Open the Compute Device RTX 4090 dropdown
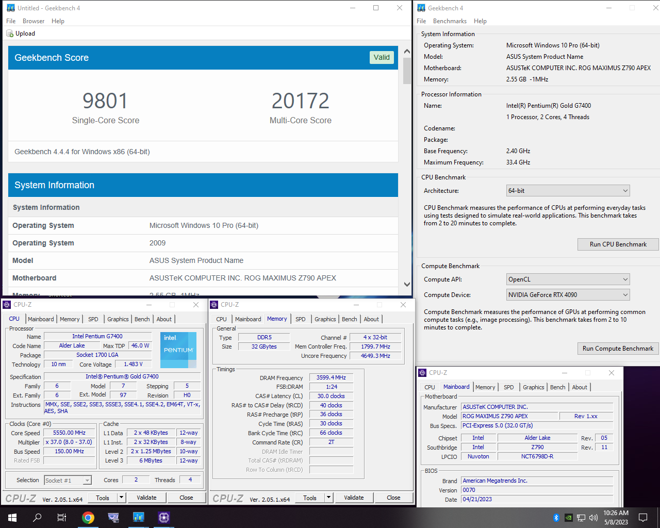The width and height of the screenshot is (660, 528). (568, 295)
